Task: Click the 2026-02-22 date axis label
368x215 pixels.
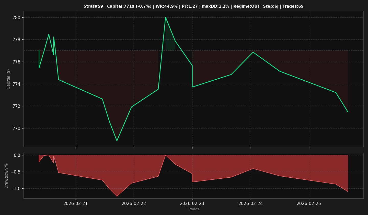Action: [x=134, y=203]
